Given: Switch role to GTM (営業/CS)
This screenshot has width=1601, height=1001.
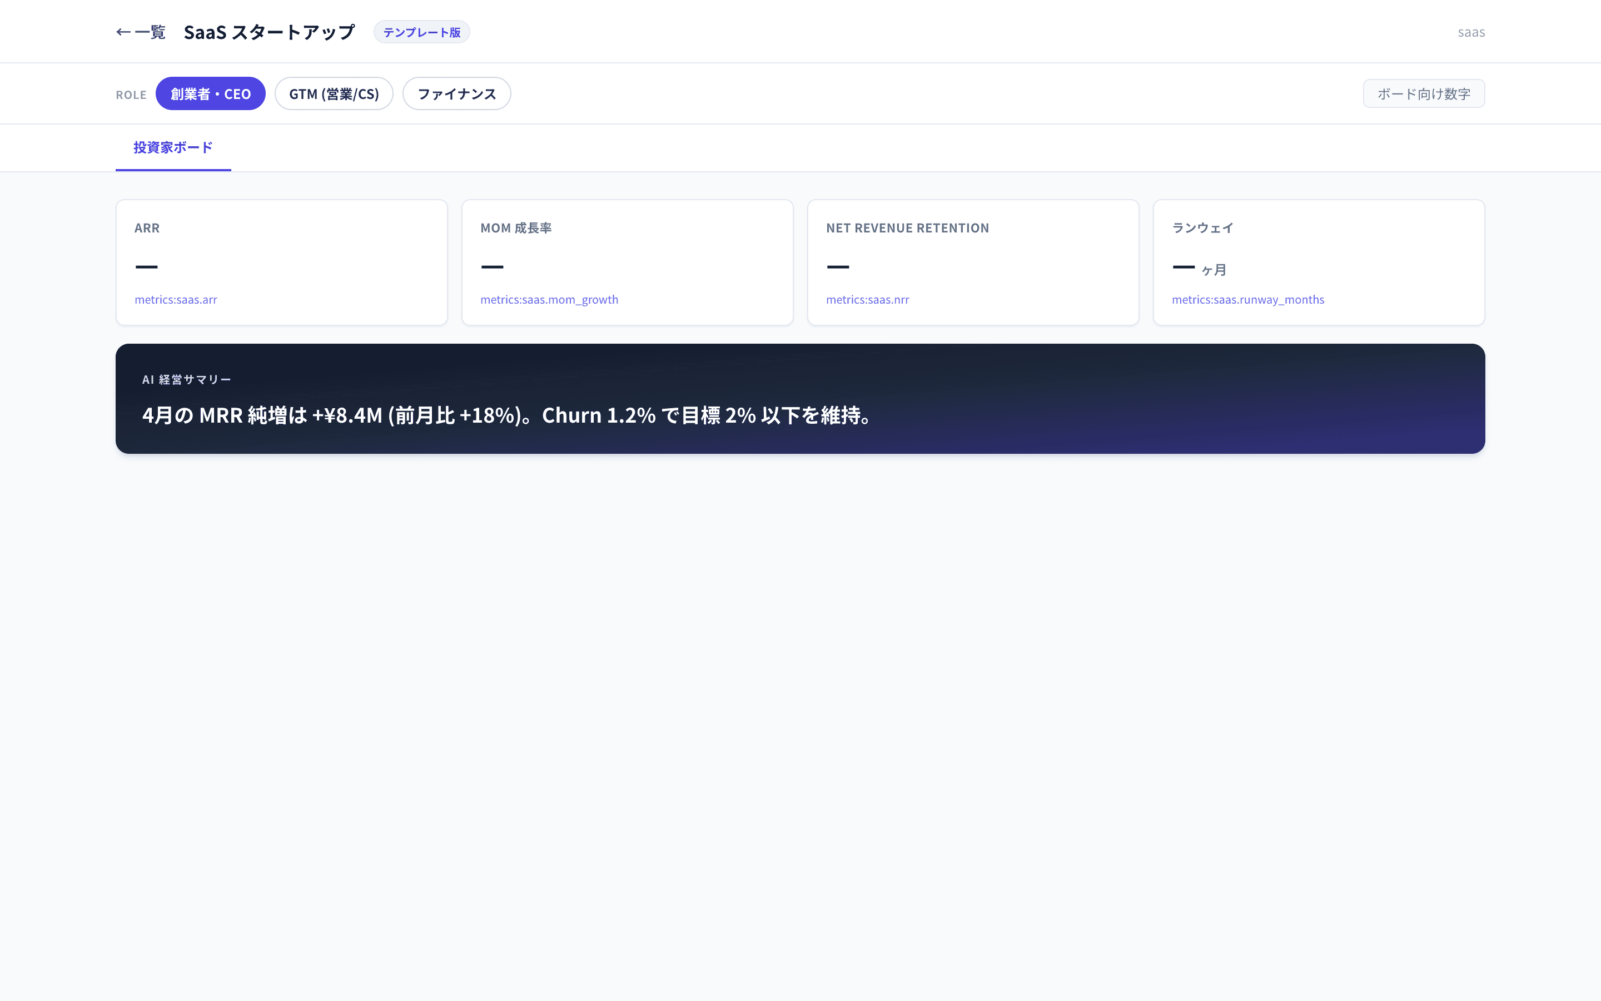Looking at the screenshot, I should (x=334, y=93).
